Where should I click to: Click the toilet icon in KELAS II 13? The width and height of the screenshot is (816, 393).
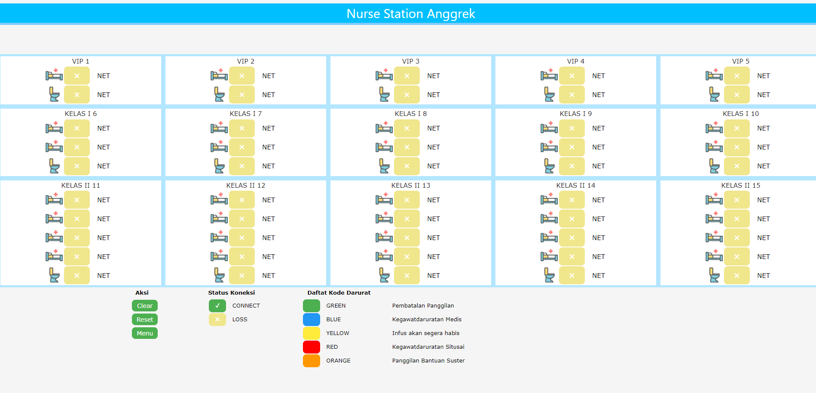pos(384,275)
